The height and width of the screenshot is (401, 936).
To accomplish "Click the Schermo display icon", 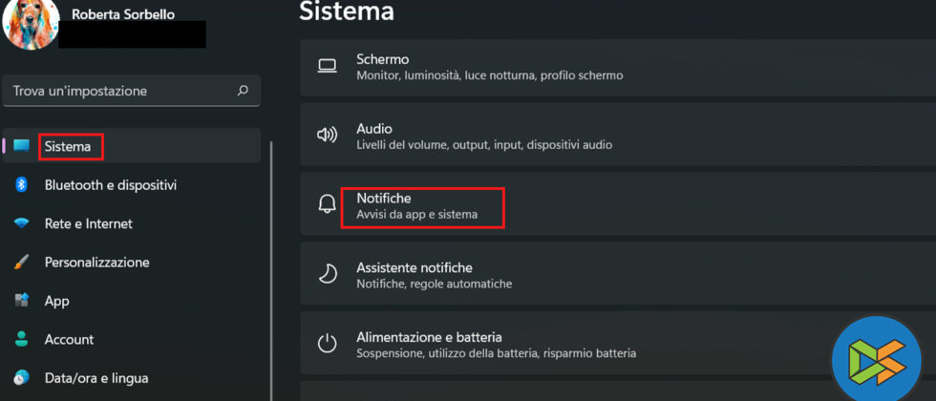I will point(328,66).
